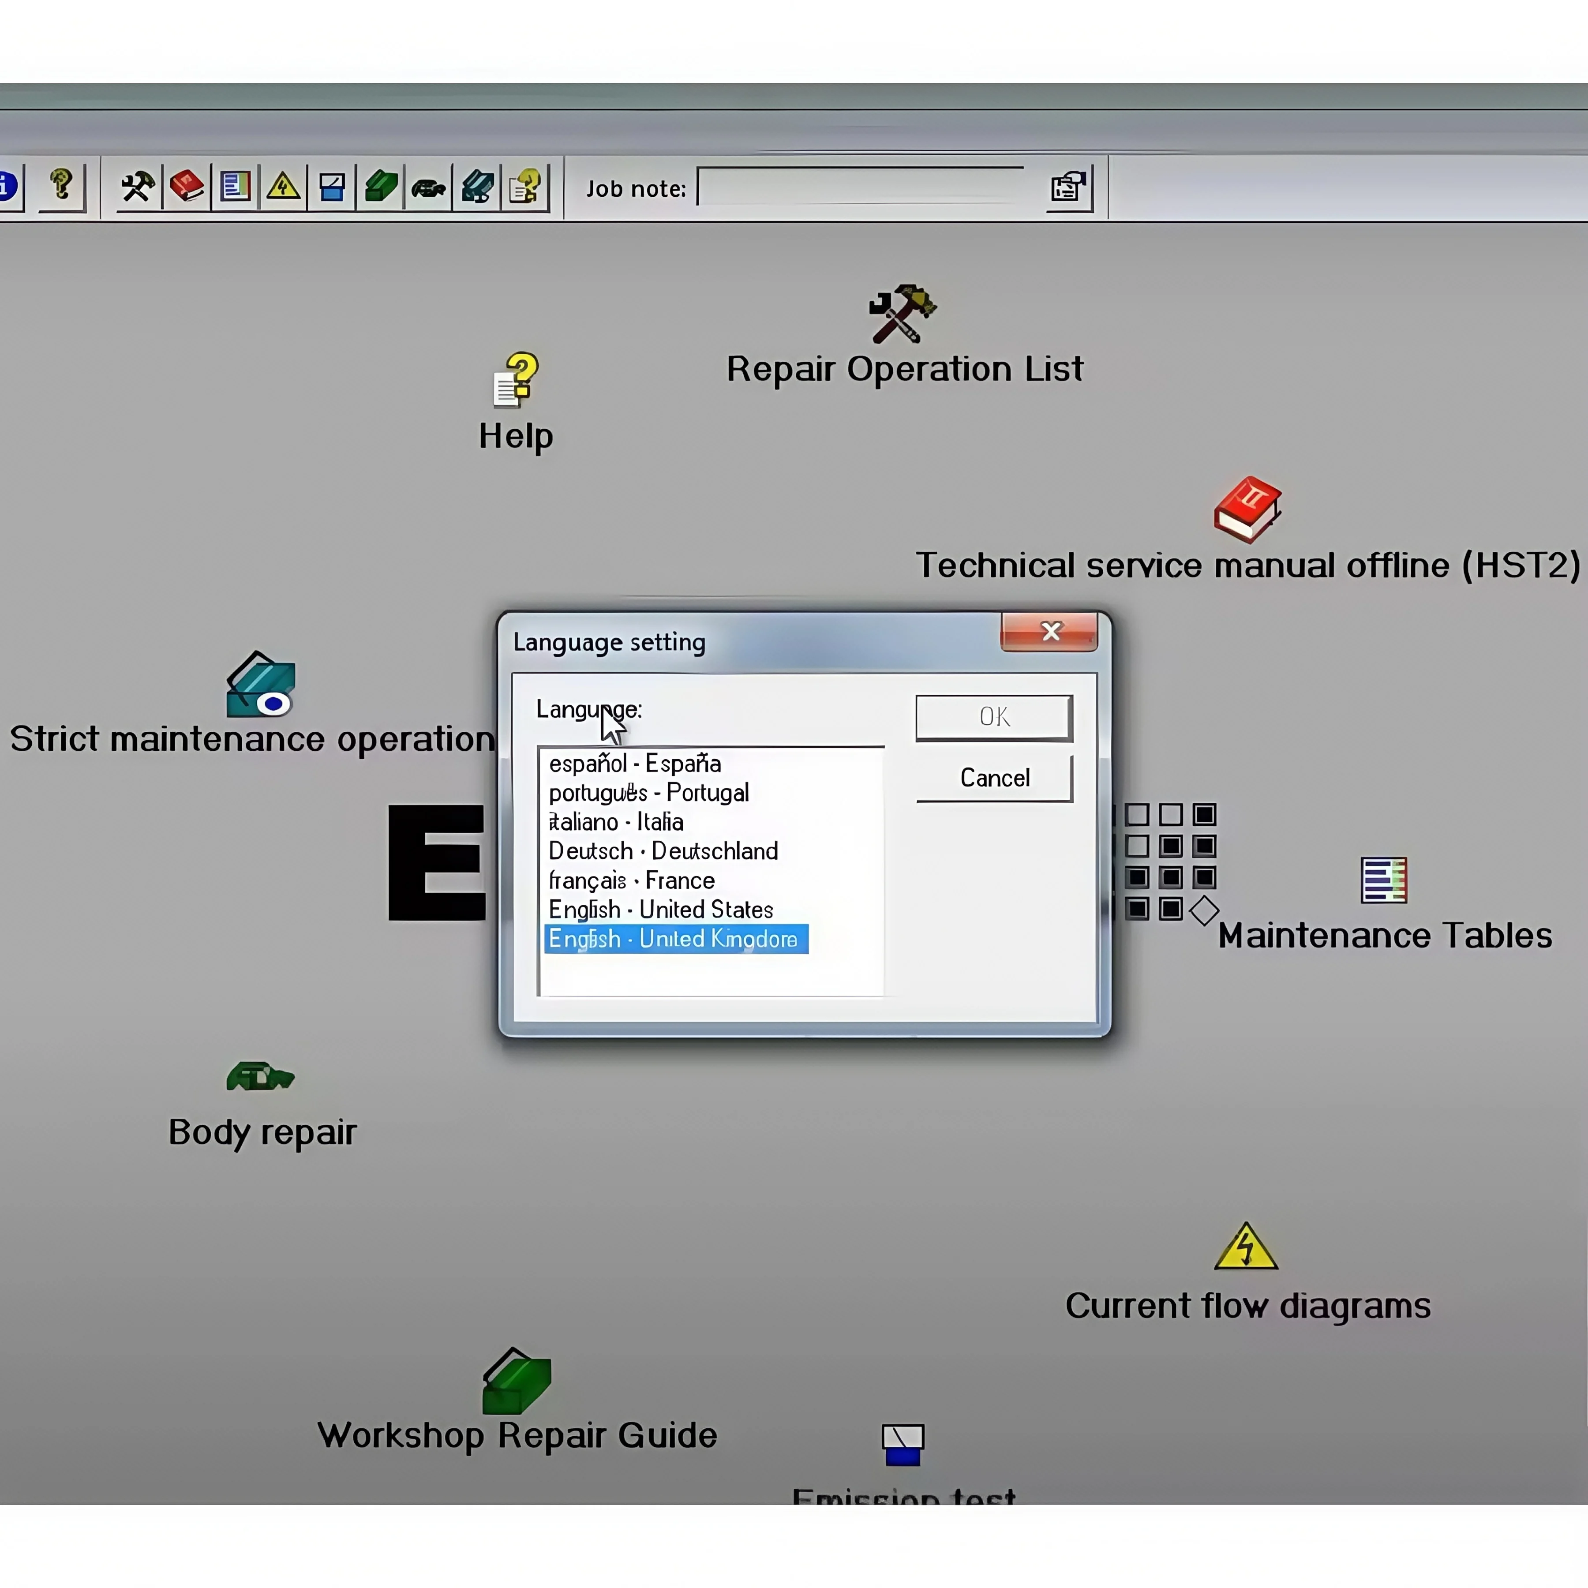Viewport: 1588px width, 1588px height.
Task: Select Deutsch - Deutschland language option
Action: (663, 851)
